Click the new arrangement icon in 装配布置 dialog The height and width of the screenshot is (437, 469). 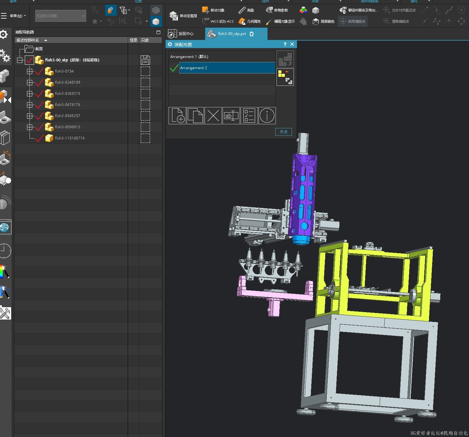click(x=177, y=116)
